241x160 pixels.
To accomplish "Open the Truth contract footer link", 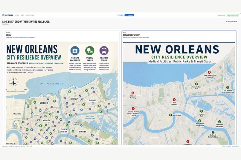I will click(226, 146).
